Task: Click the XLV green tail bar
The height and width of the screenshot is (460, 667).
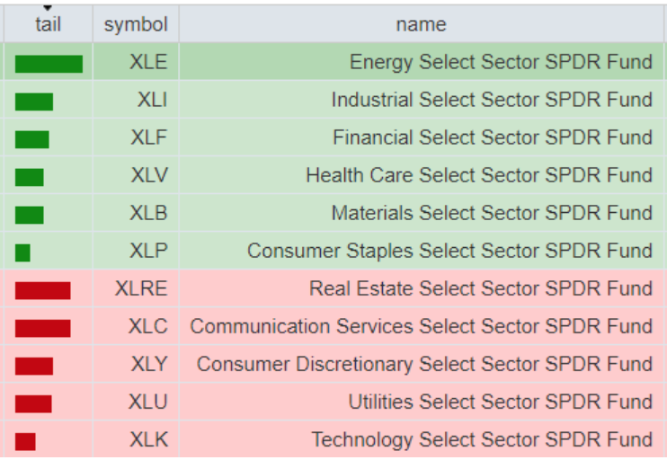Action: pos(29,177)
